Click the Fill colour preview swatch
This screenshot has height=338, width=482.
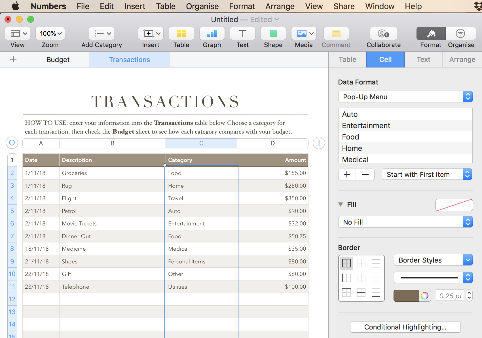click(454, 205)
